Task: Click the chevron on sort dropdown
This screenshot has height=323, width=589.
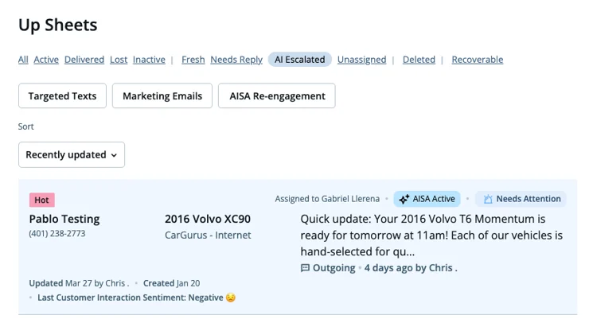Action: pos(114,155)
